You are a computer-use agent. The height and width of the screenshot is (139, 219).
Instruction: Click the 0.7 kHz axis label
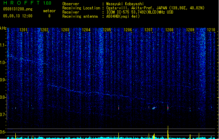point(3,115)
